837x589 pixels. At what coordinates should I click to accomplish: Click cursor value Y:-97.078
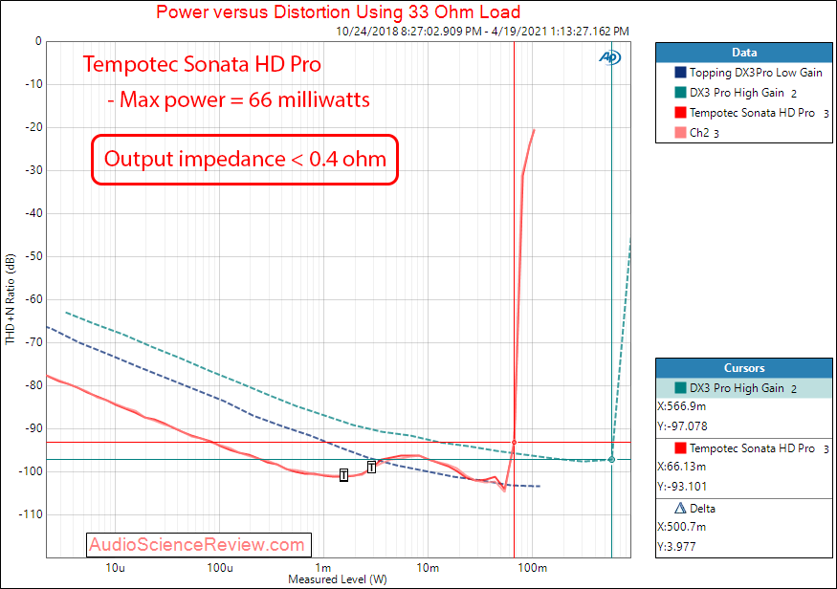682,426
